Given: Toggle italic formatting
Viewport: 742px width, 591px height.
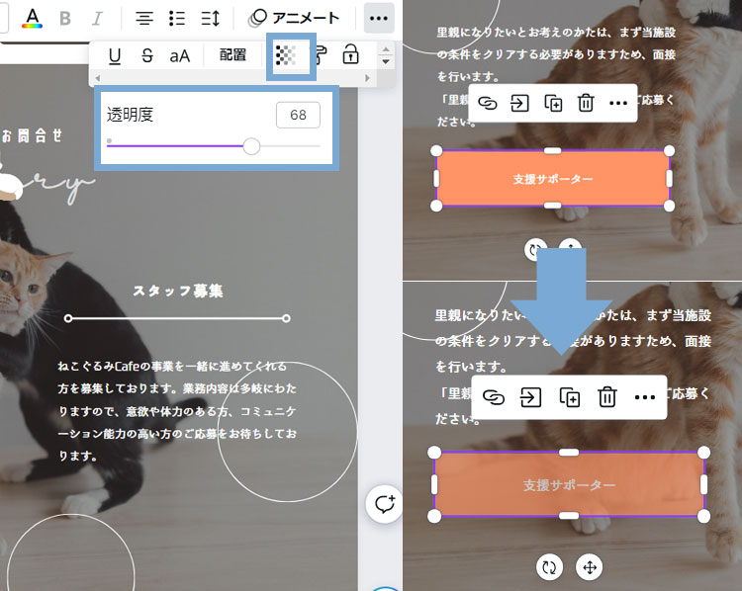Looking at the screenshot, I should click(x=97, y=19).
